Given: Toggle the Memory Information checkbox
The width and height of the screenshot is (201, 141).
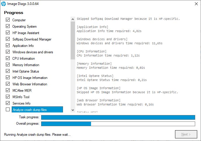Looking at the screenshot, I should tap(8, 65).
